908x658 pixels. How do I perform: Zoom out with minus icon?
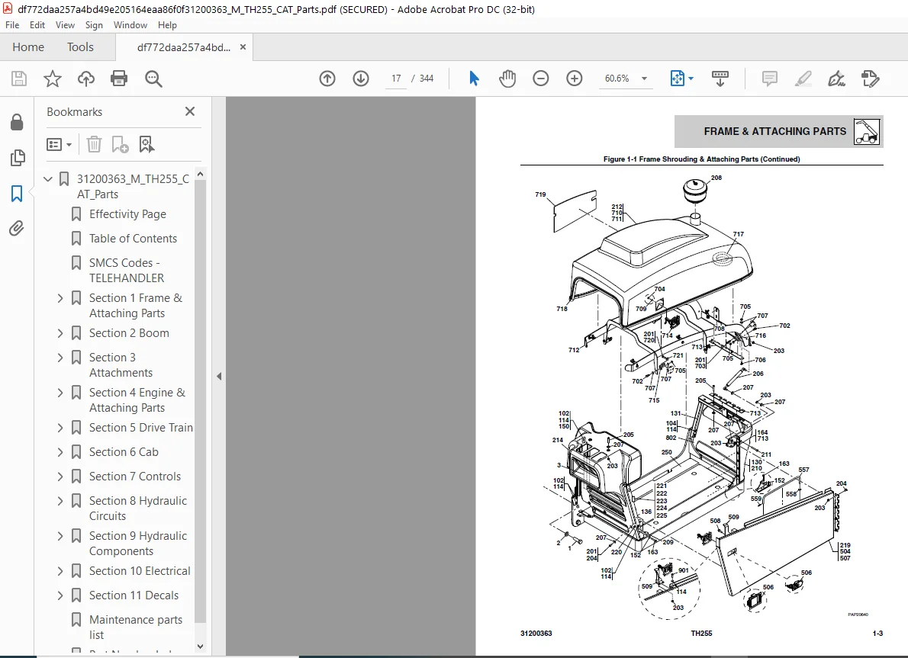tap(541, 78)
